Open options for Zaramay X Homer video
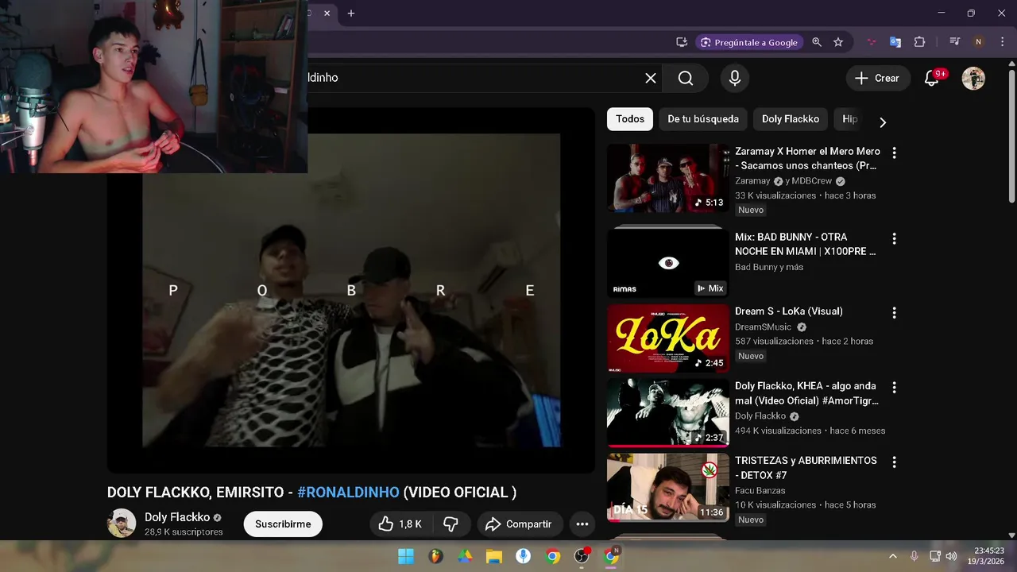Screen dimensions: 1017x572 [x=894, y=153]
